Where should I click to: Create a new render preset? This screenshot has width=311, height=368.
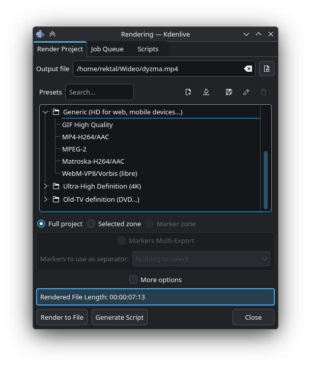(188, 92)
